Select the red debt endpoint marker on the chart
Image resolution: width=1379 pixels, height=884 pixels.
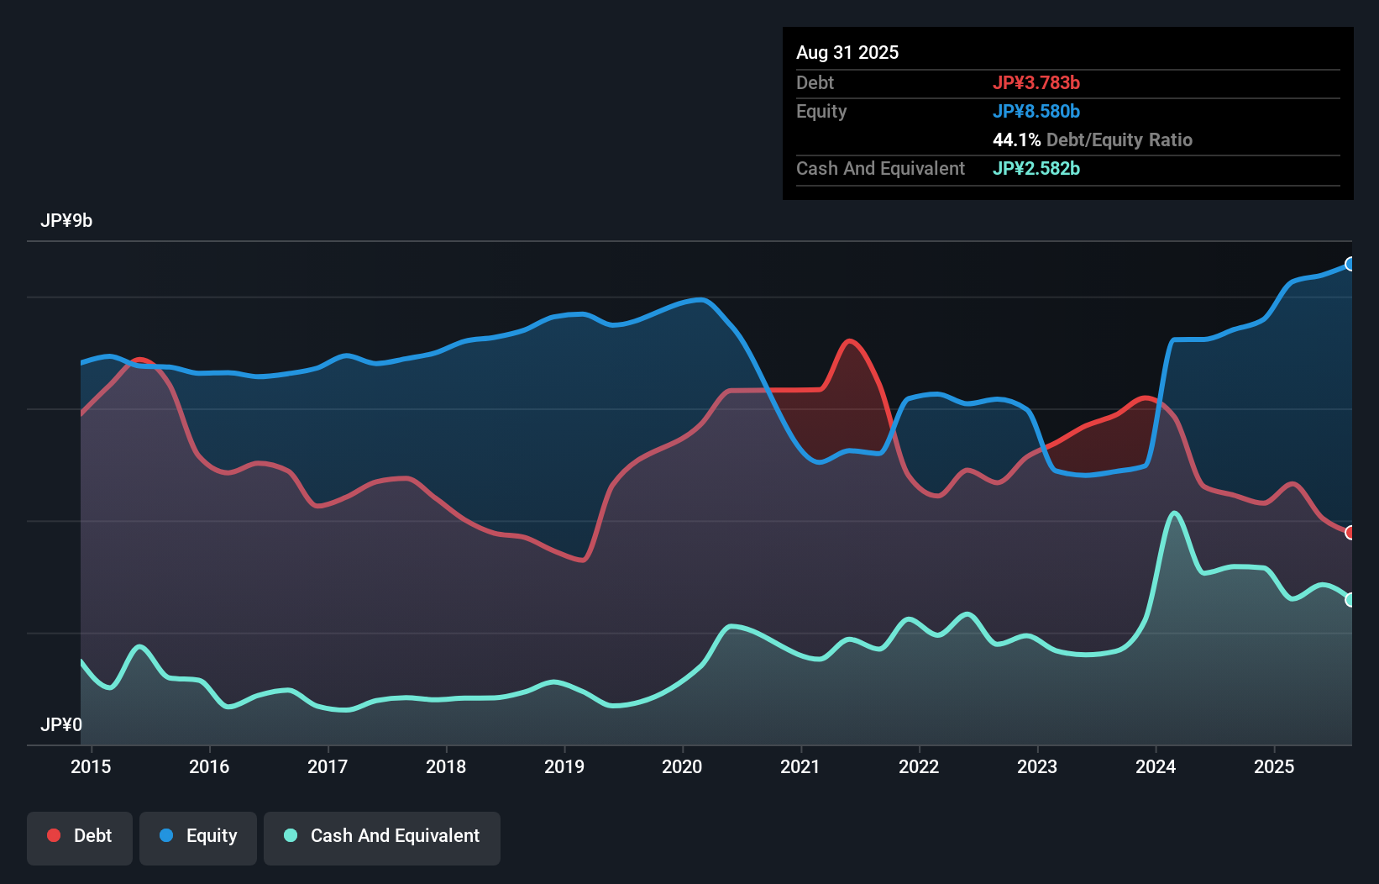[x=1350, y=533]
